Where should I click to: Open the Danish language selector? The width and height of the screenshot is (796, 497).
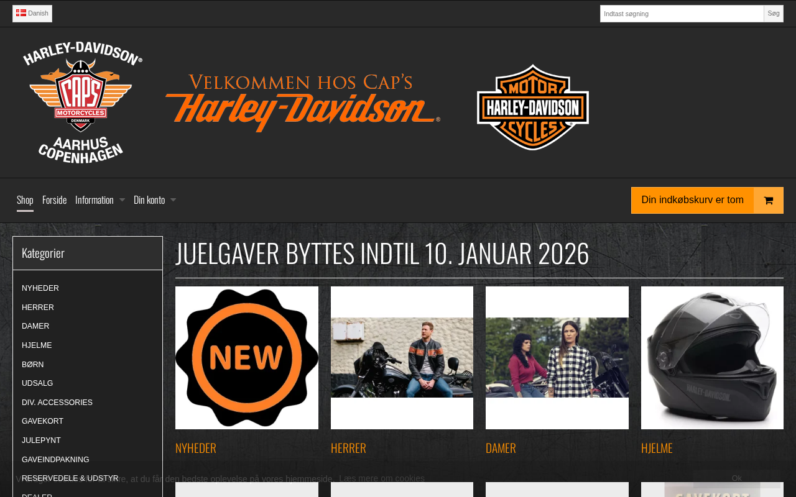tap(32, 14)
